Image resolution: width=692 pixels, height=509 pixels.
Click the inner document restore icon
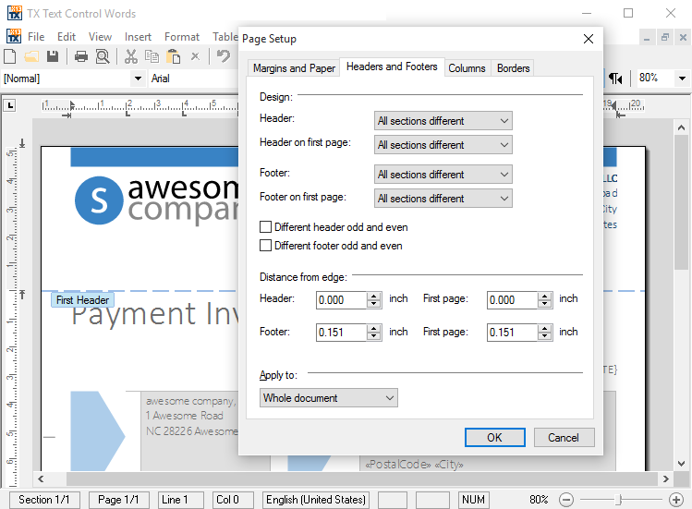[x=664, y=38]
